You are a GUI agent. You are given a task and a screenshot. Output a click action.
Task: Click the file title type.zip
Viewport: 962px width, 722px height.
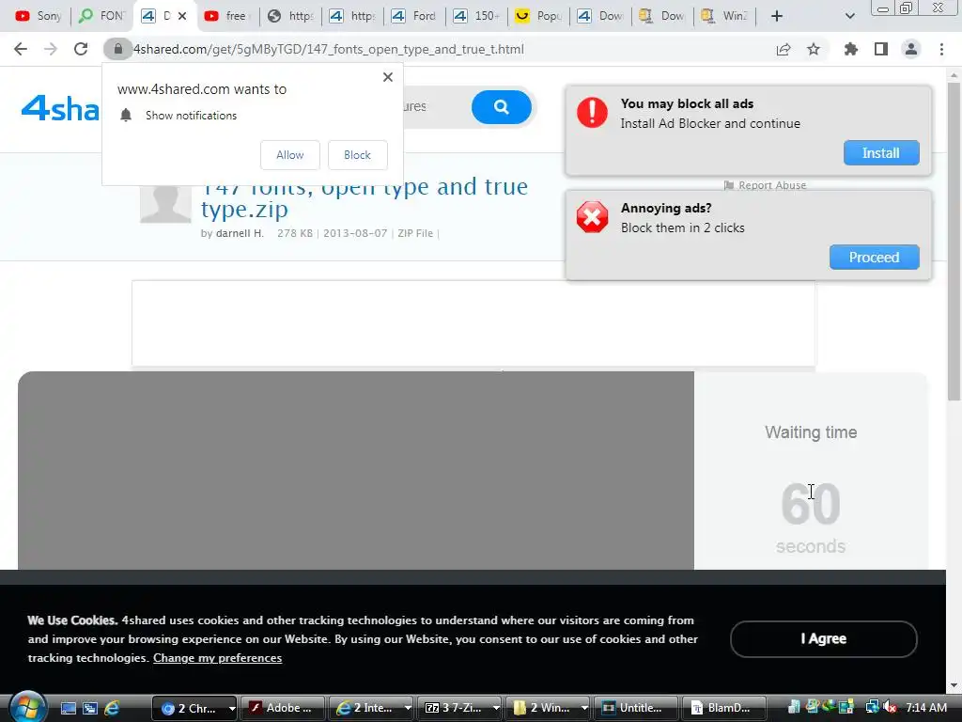point(244,210)
